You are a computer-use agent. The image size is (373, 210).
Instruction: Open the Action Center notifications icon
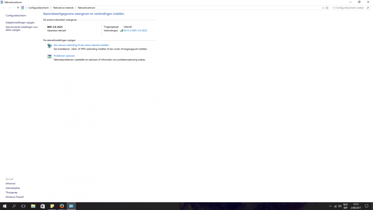coord(367,206)
